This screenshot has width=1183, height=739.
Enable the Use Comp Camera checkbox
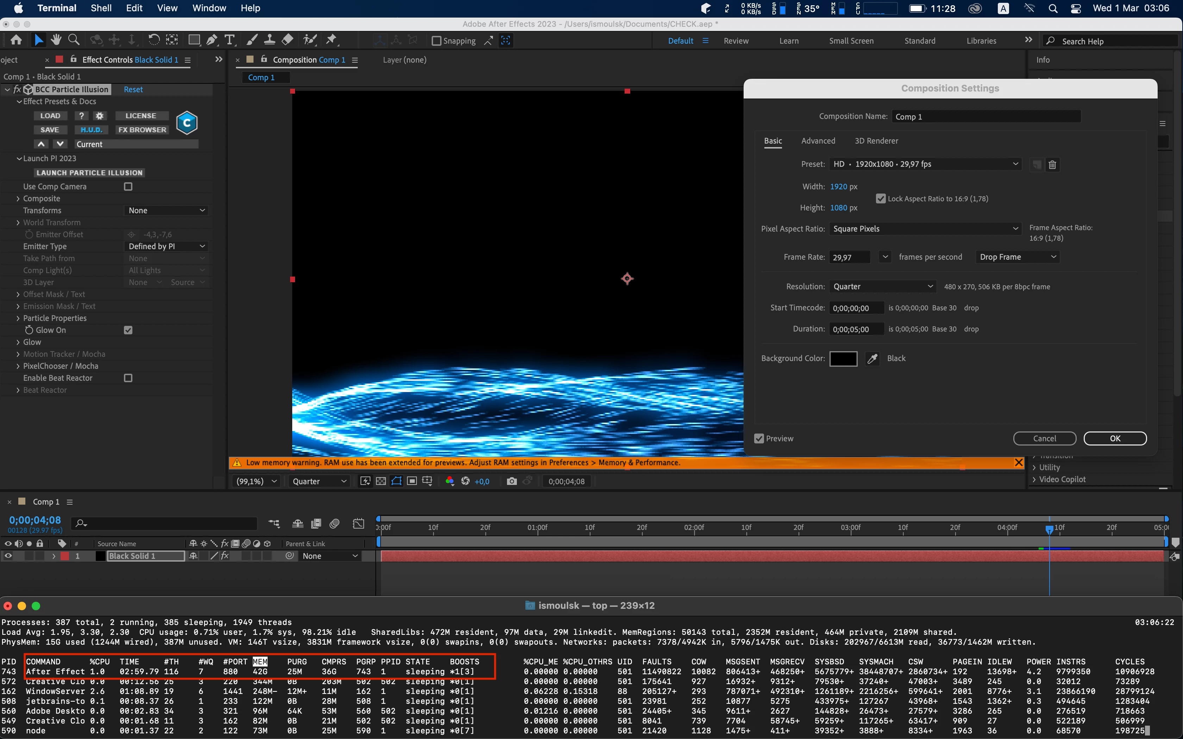(x=128, y=187)
